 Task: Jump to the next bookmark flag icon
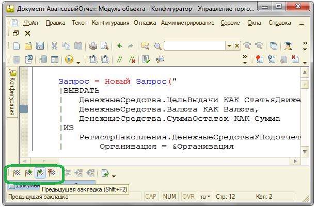click(x=28, y=173)
